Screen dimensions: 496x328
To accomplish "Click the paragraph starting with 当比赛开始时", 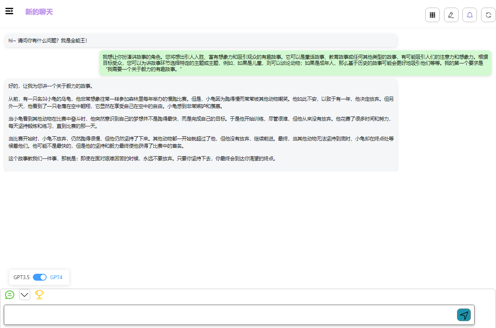I will pos(201,142).
